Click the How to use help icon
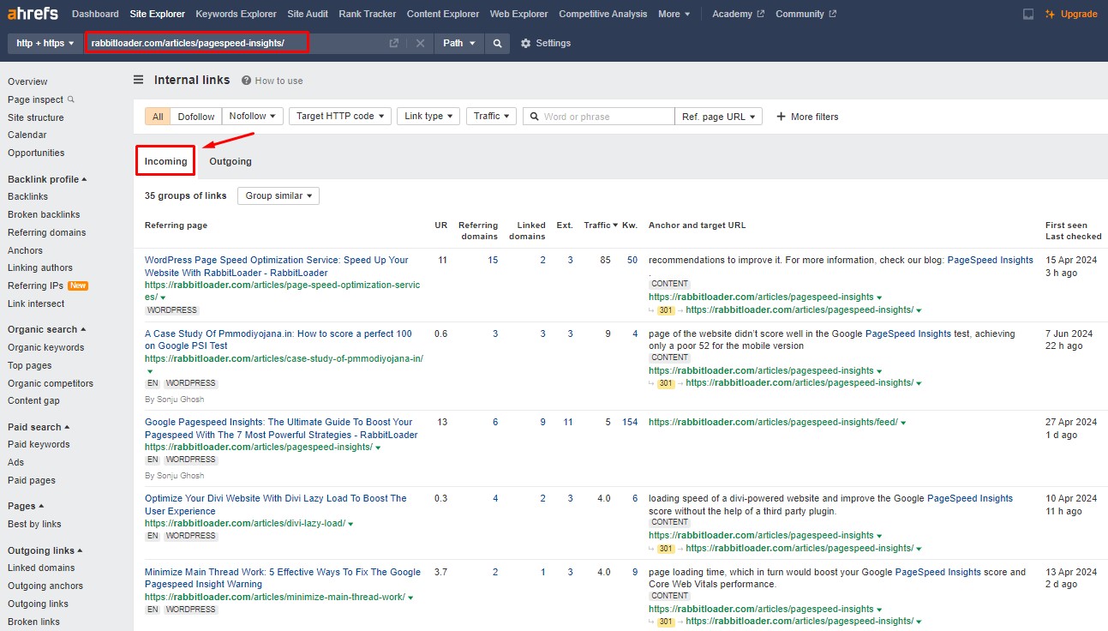The image size is (1108, 631). coord(246,81)
